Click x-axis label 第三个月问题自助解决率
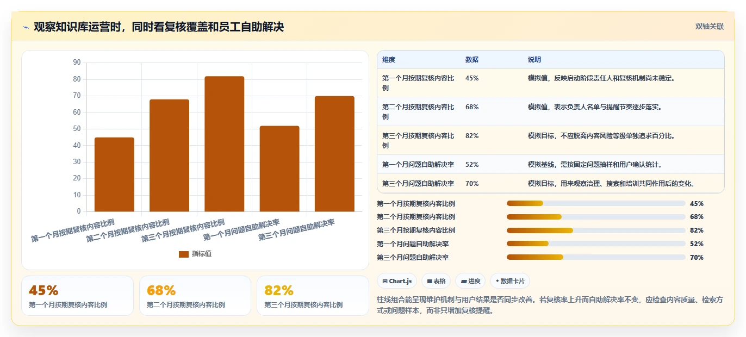This screenshot has width=746, height=337. tap(296, 230)
